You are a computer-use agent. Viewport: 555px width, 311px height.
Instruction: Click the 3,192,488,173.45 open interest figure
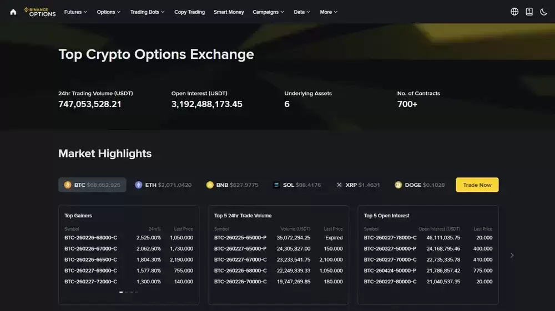[206, 104]
